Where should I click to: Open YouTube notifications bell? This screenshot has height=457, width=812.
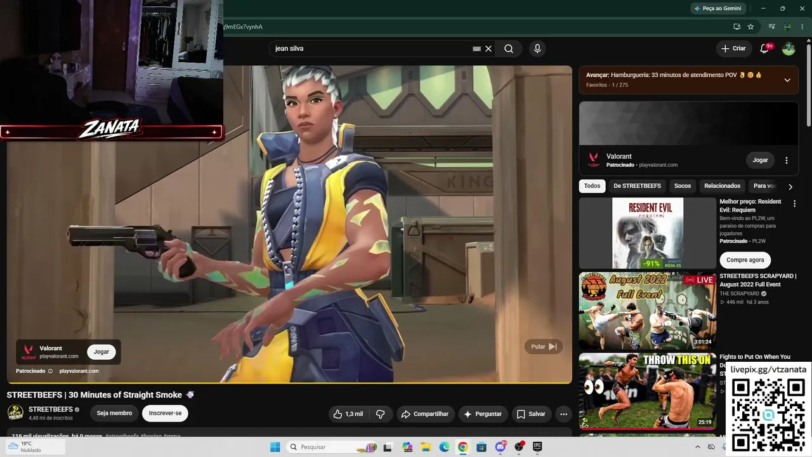tap(764, 49)
